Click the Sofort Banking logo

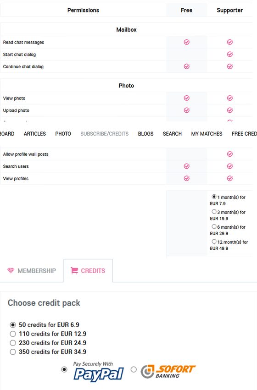168,372
